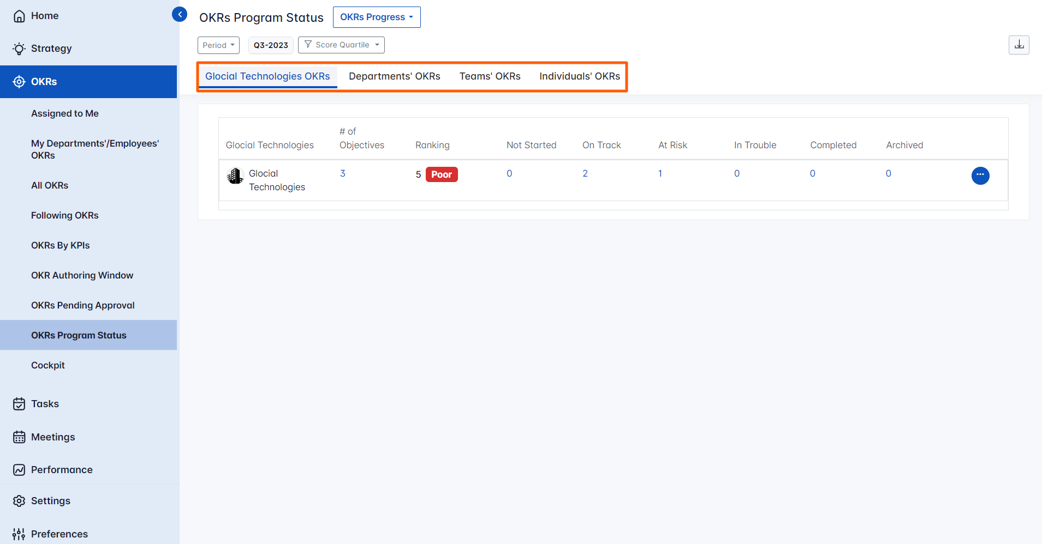Open the OKRs section icon
Image resolution: width=1042 pixels, height=544 pixels.
[19, 81]
